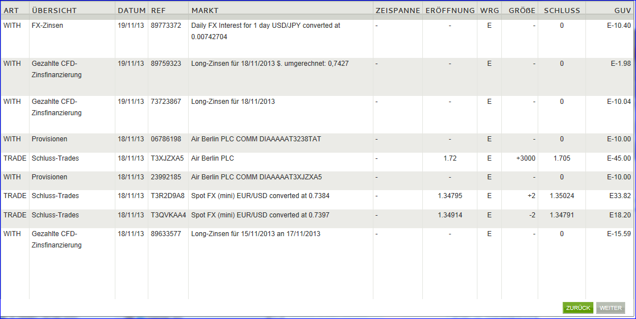636x319 pixels.
Task: Click reference number 89633577
Action: coord(166,234)
